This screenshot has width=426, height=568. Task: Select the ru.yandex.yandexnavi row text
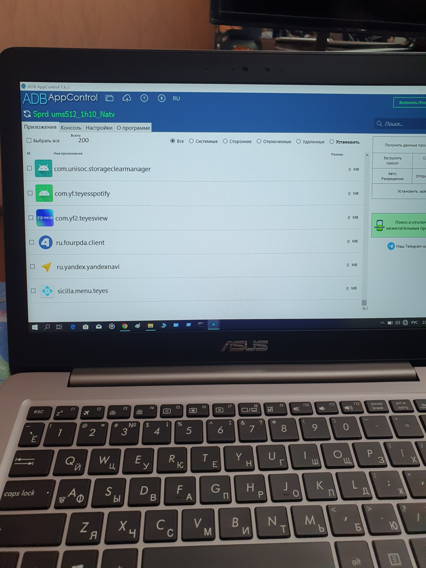click(88, 267)
